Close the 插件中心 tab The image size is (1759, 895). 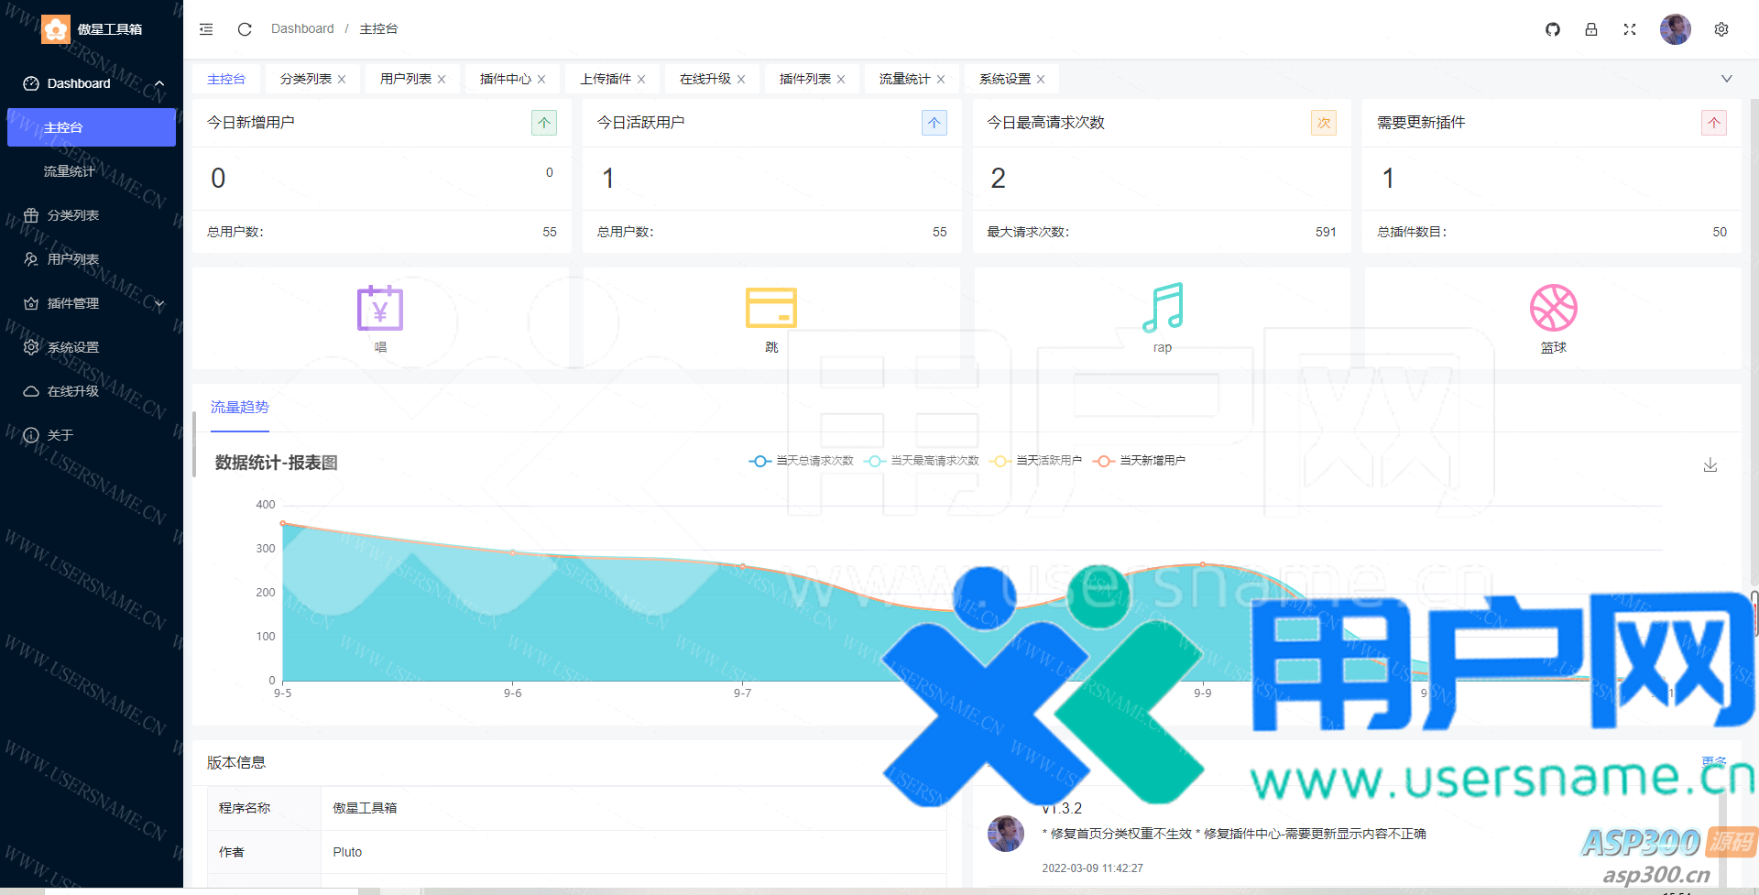[x=541, y=80]
